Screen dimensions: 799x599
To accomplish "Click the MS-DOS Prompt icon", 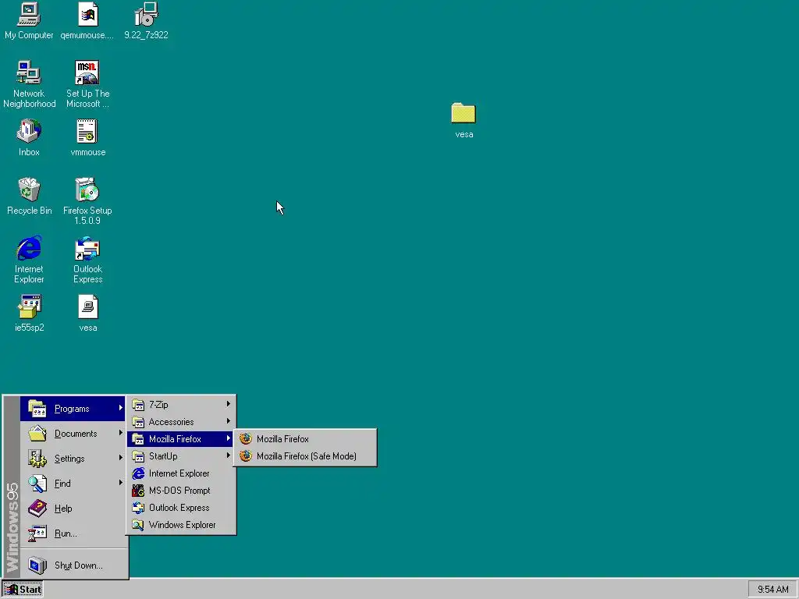I will click(138, 491).
